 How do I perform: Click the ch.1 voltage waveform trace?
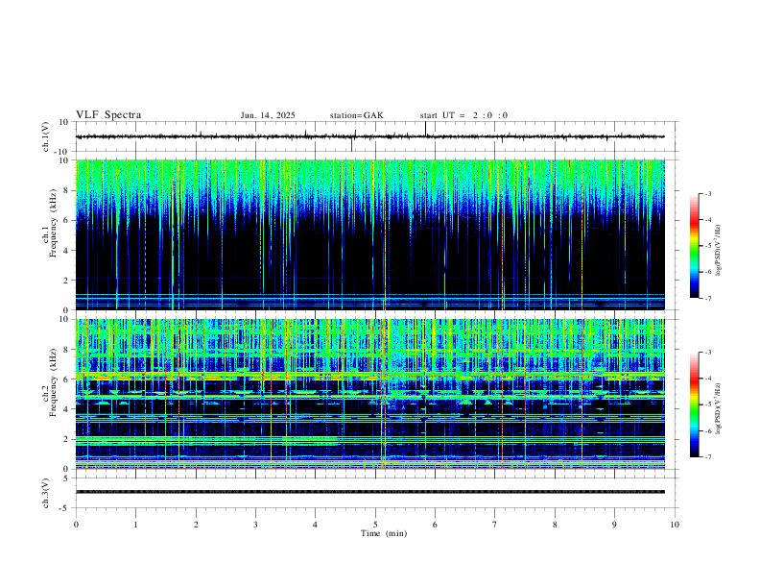pos(369,136)
